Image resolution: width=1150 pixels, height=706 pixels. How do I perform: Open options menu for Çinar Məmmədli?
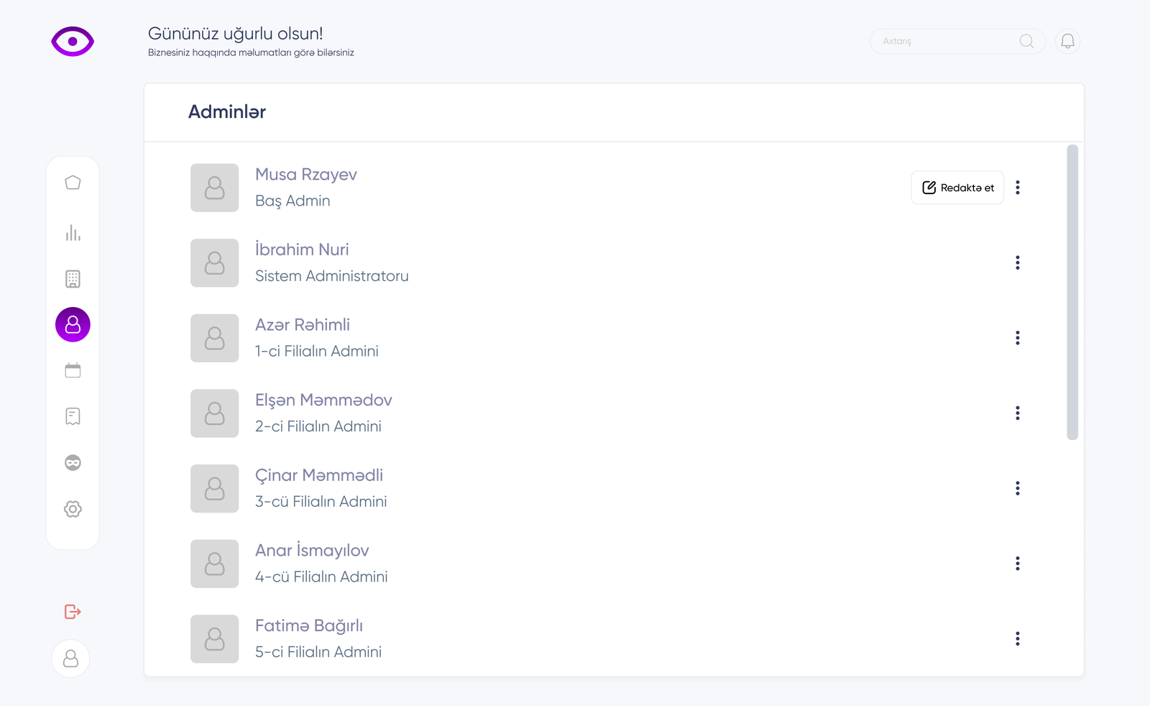point(1017,489)
